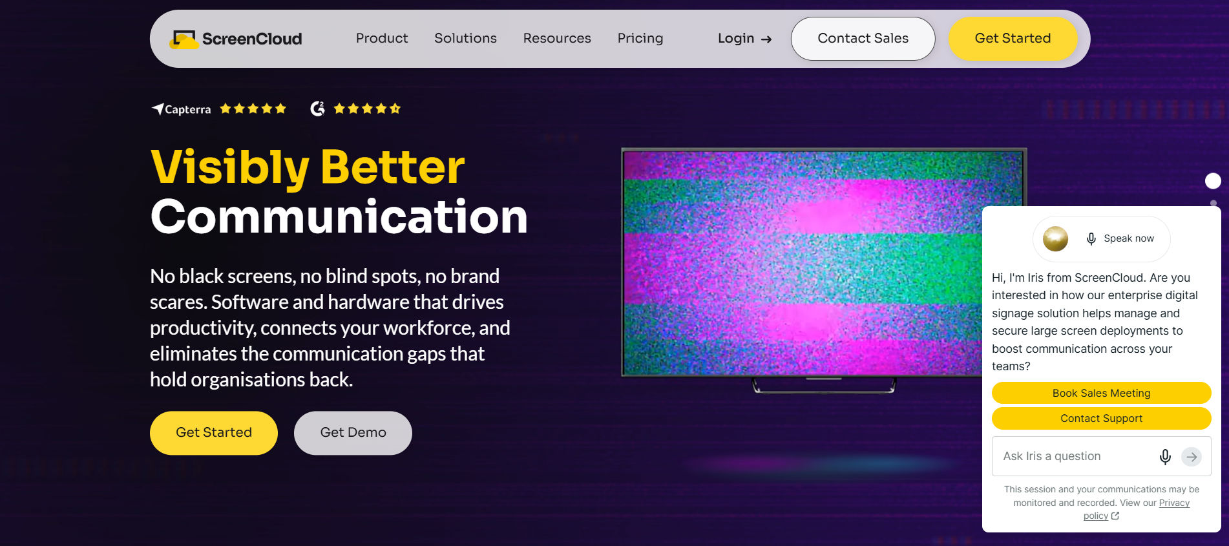
Task: Go to the Pricing page
Action: click(x=640, y=38)
